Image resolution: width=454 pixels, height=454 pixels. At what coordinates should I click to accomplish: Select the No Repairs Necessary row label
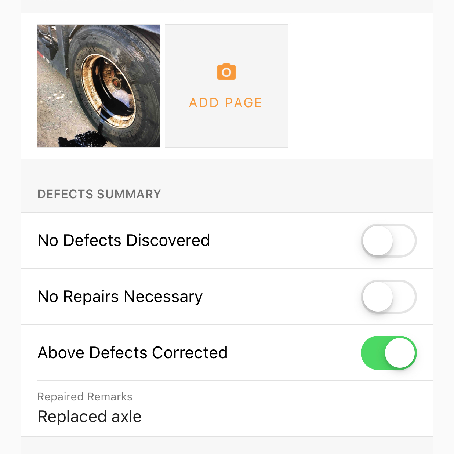coord(120,297)
